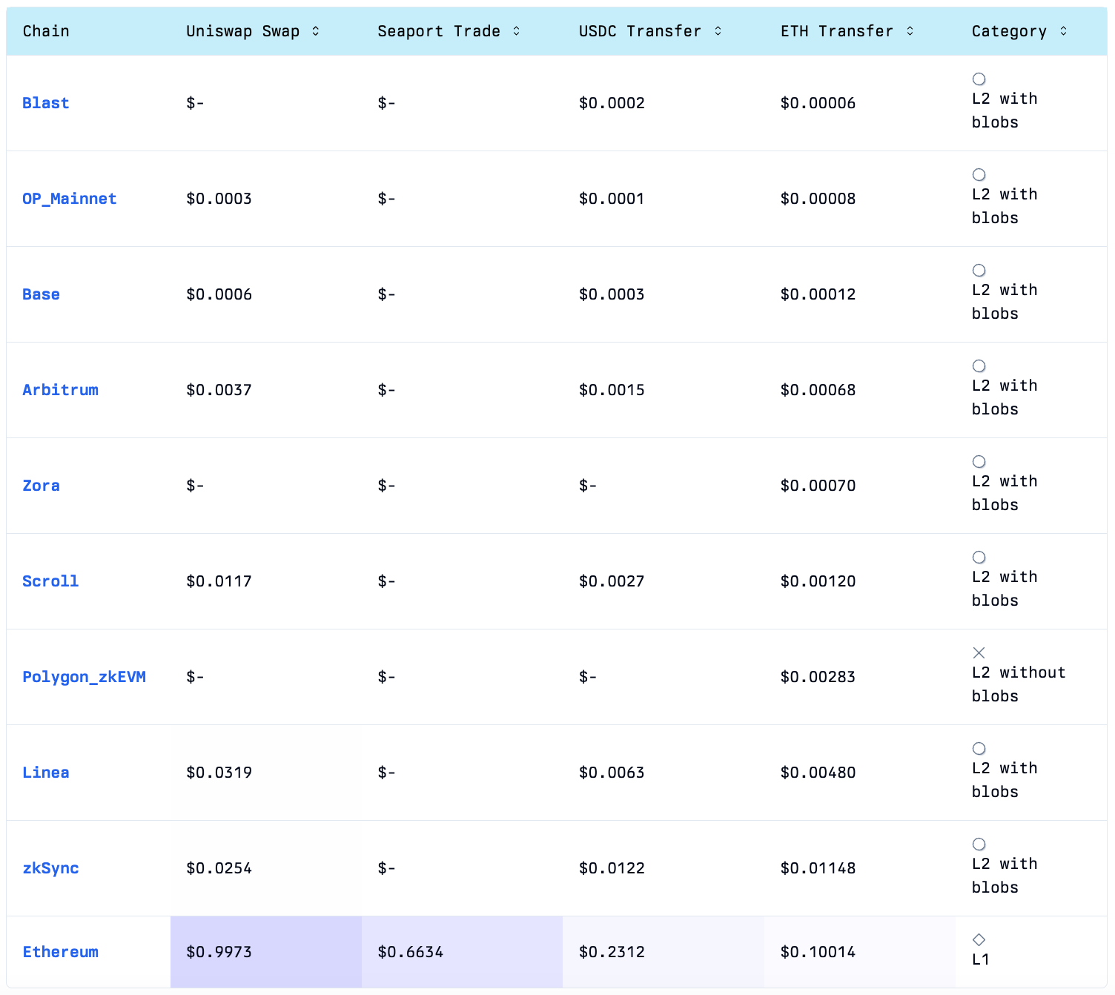
Task: Click circle category icon in Linea row
Action: (979, 749)
